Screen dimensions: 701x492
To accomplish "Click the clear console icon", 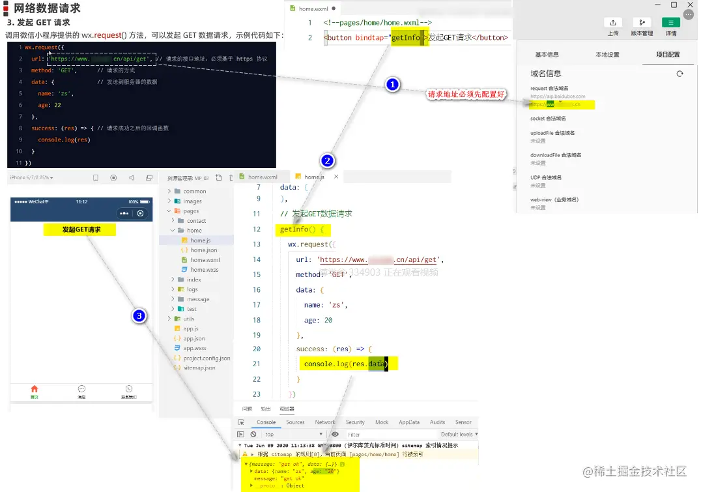I will click(x=253, y=434).
